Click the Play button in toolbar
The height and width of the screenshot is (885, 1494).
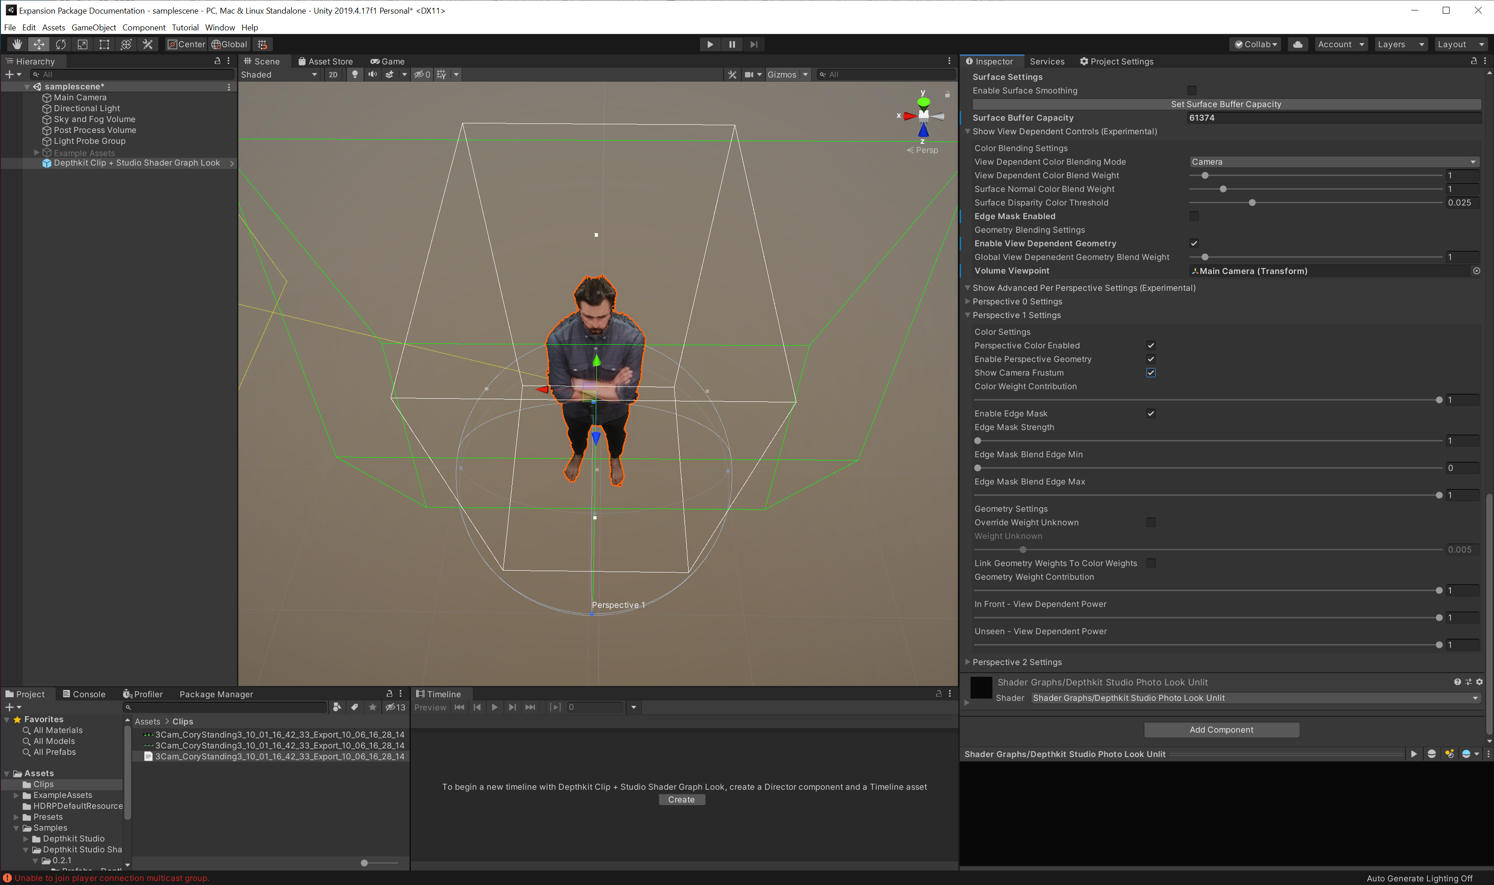710,44
